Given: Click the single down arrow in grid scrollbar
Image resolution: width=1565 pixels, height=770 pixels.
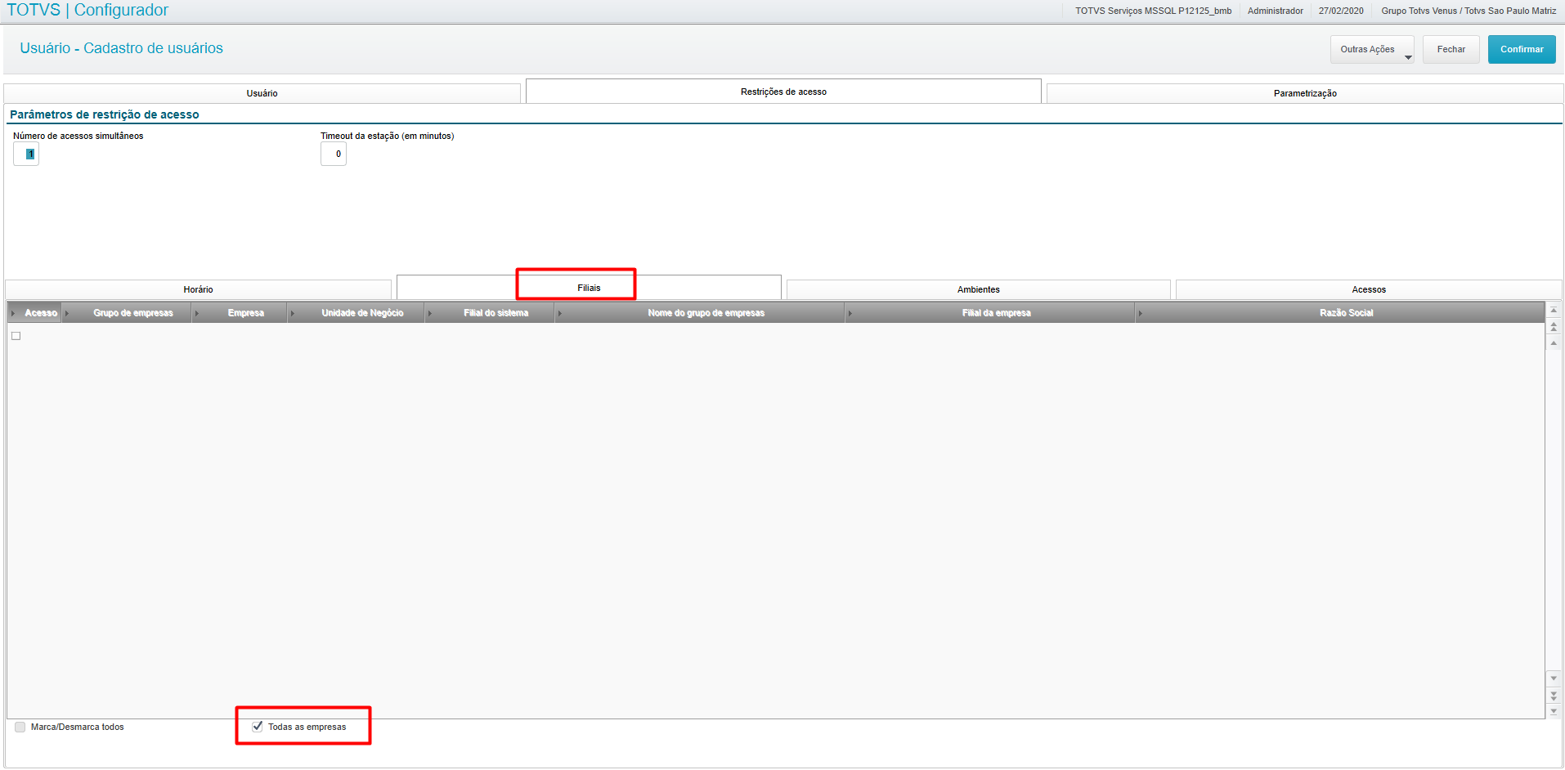Looking at the screenshot, I should point(1554,678).
